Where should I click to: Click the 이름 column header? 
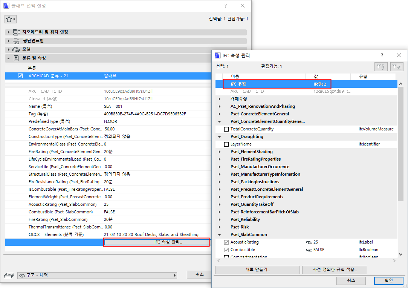267,76
